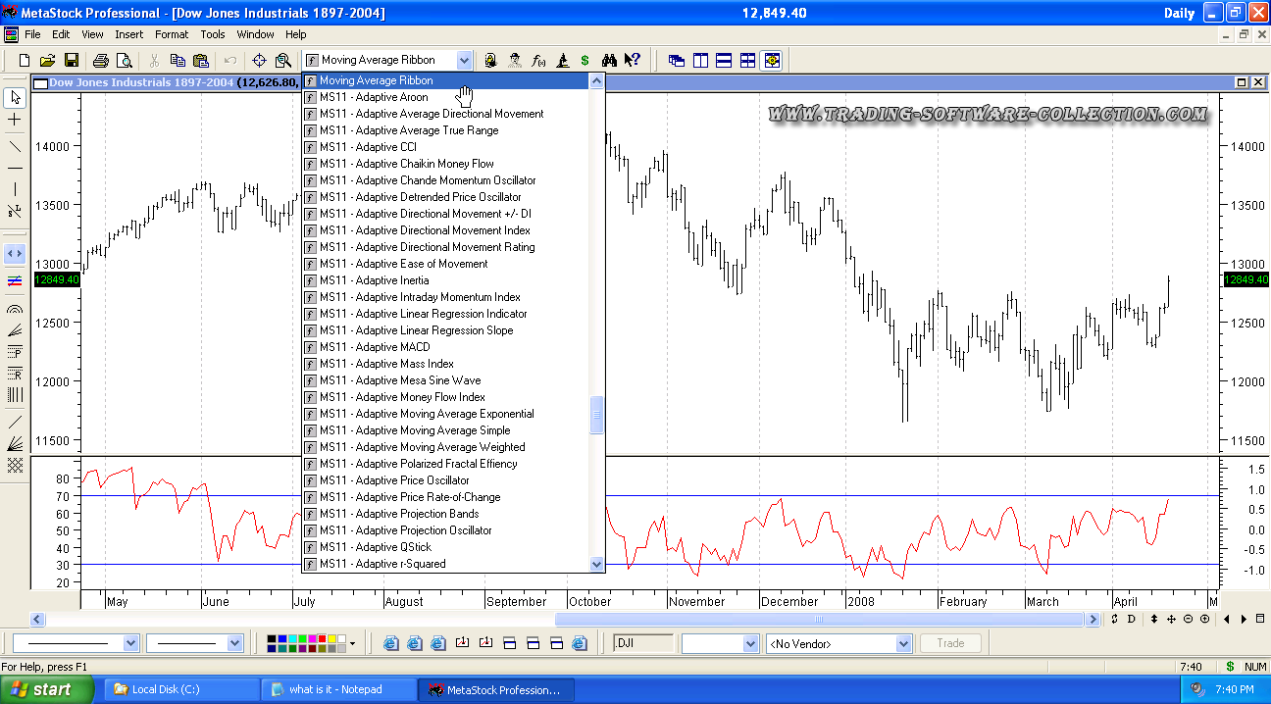Toggle the left-right arrows tool button
Viewport: 1271px width, 704px height.
(x=15, y=253)
